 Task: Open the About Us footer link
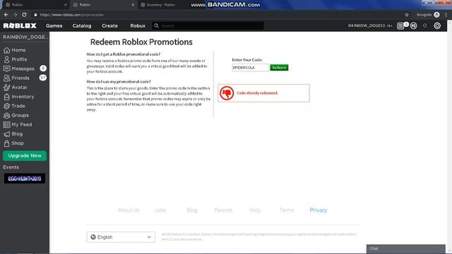(129, 210)
